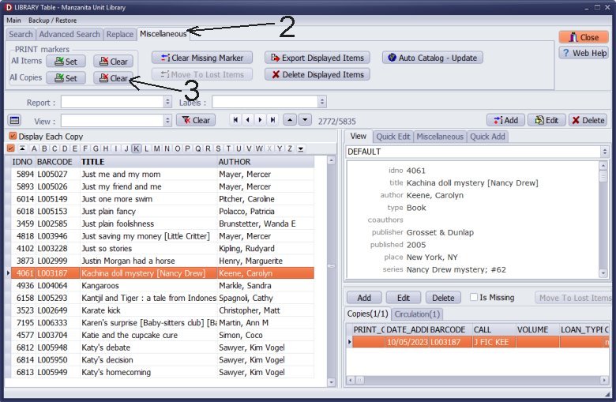Image resolution: width=616 pixels, height=402 pixels.
Task: Open the Replace tab
Action: click(x=120, y=34)
